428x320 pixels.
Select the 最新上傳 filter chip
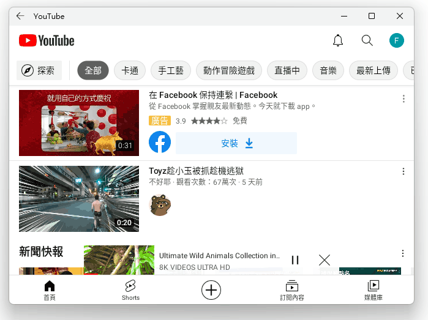tap(373, 70)
